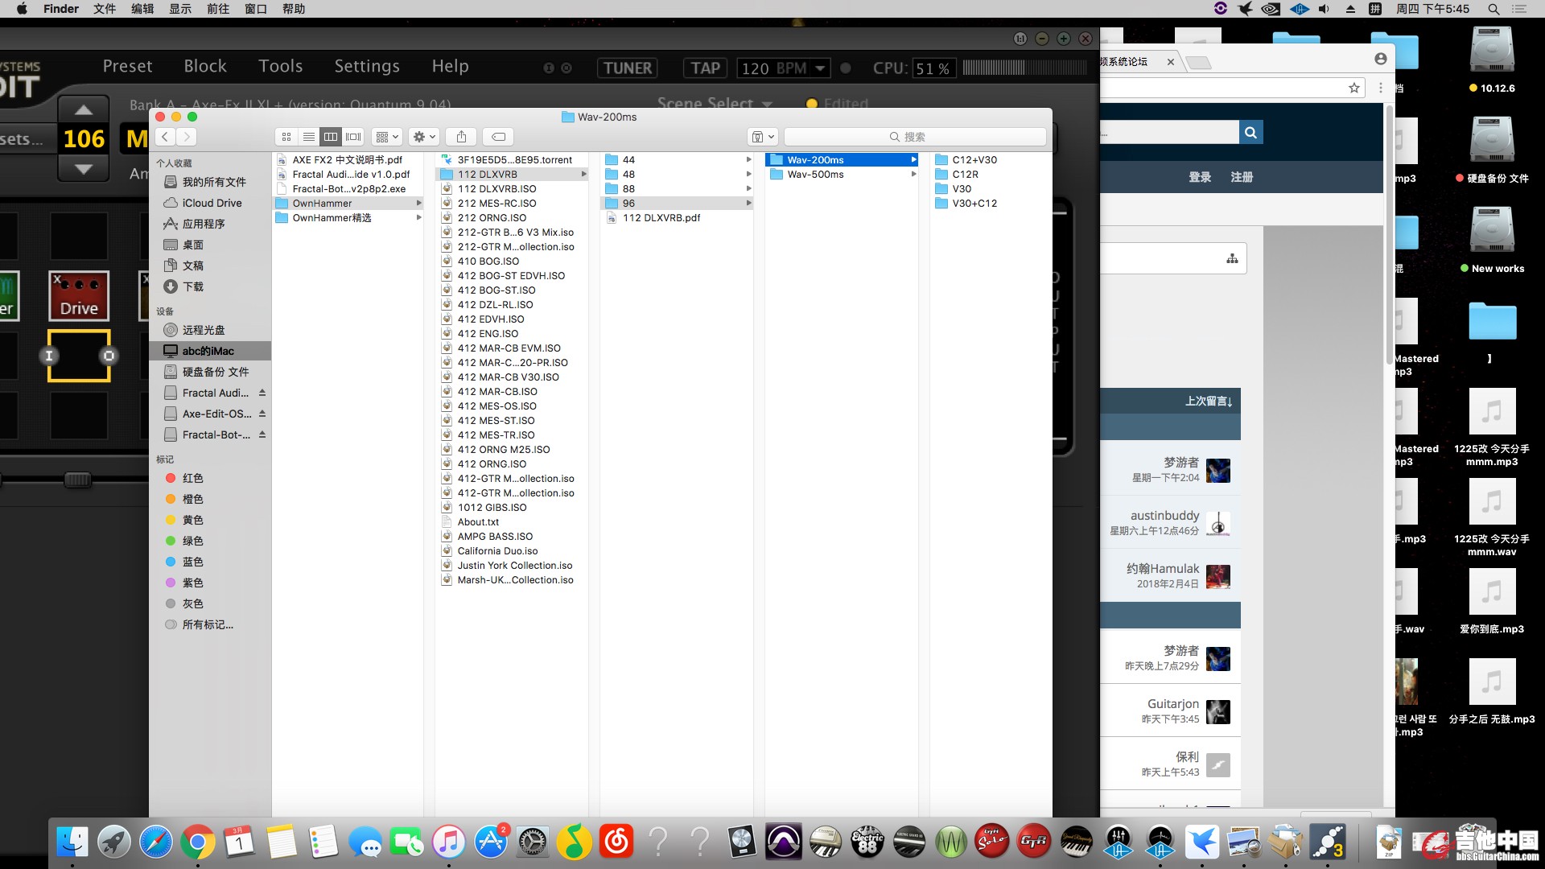The width and height of the screenshot is (1545, 869).
Task: Click the 登录 login link
Action: (1200, 177)
